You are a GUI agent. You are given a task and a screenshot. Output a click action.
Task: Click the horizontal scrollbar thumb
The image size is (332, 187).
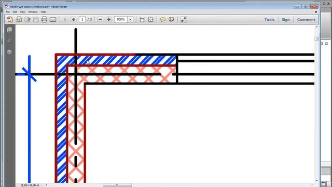117,185
